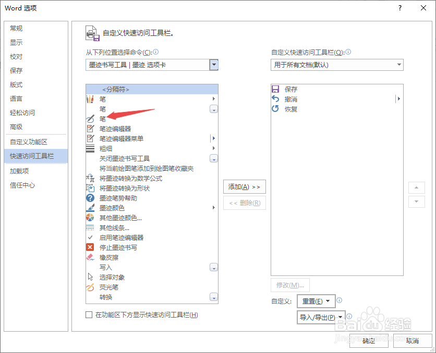This screenshot has height=353, width=436.
Task: Select the 将墨迹转换为形状 icon
Action: click(90, 188)
